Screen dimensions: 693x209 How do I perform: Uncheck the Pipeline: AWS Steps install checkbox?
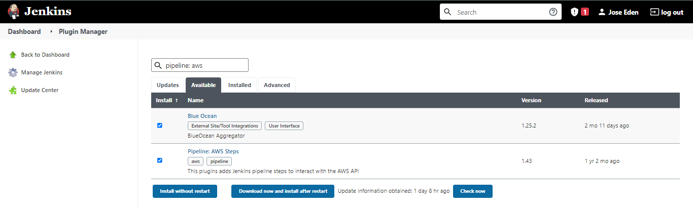click(x=160, y=160)
